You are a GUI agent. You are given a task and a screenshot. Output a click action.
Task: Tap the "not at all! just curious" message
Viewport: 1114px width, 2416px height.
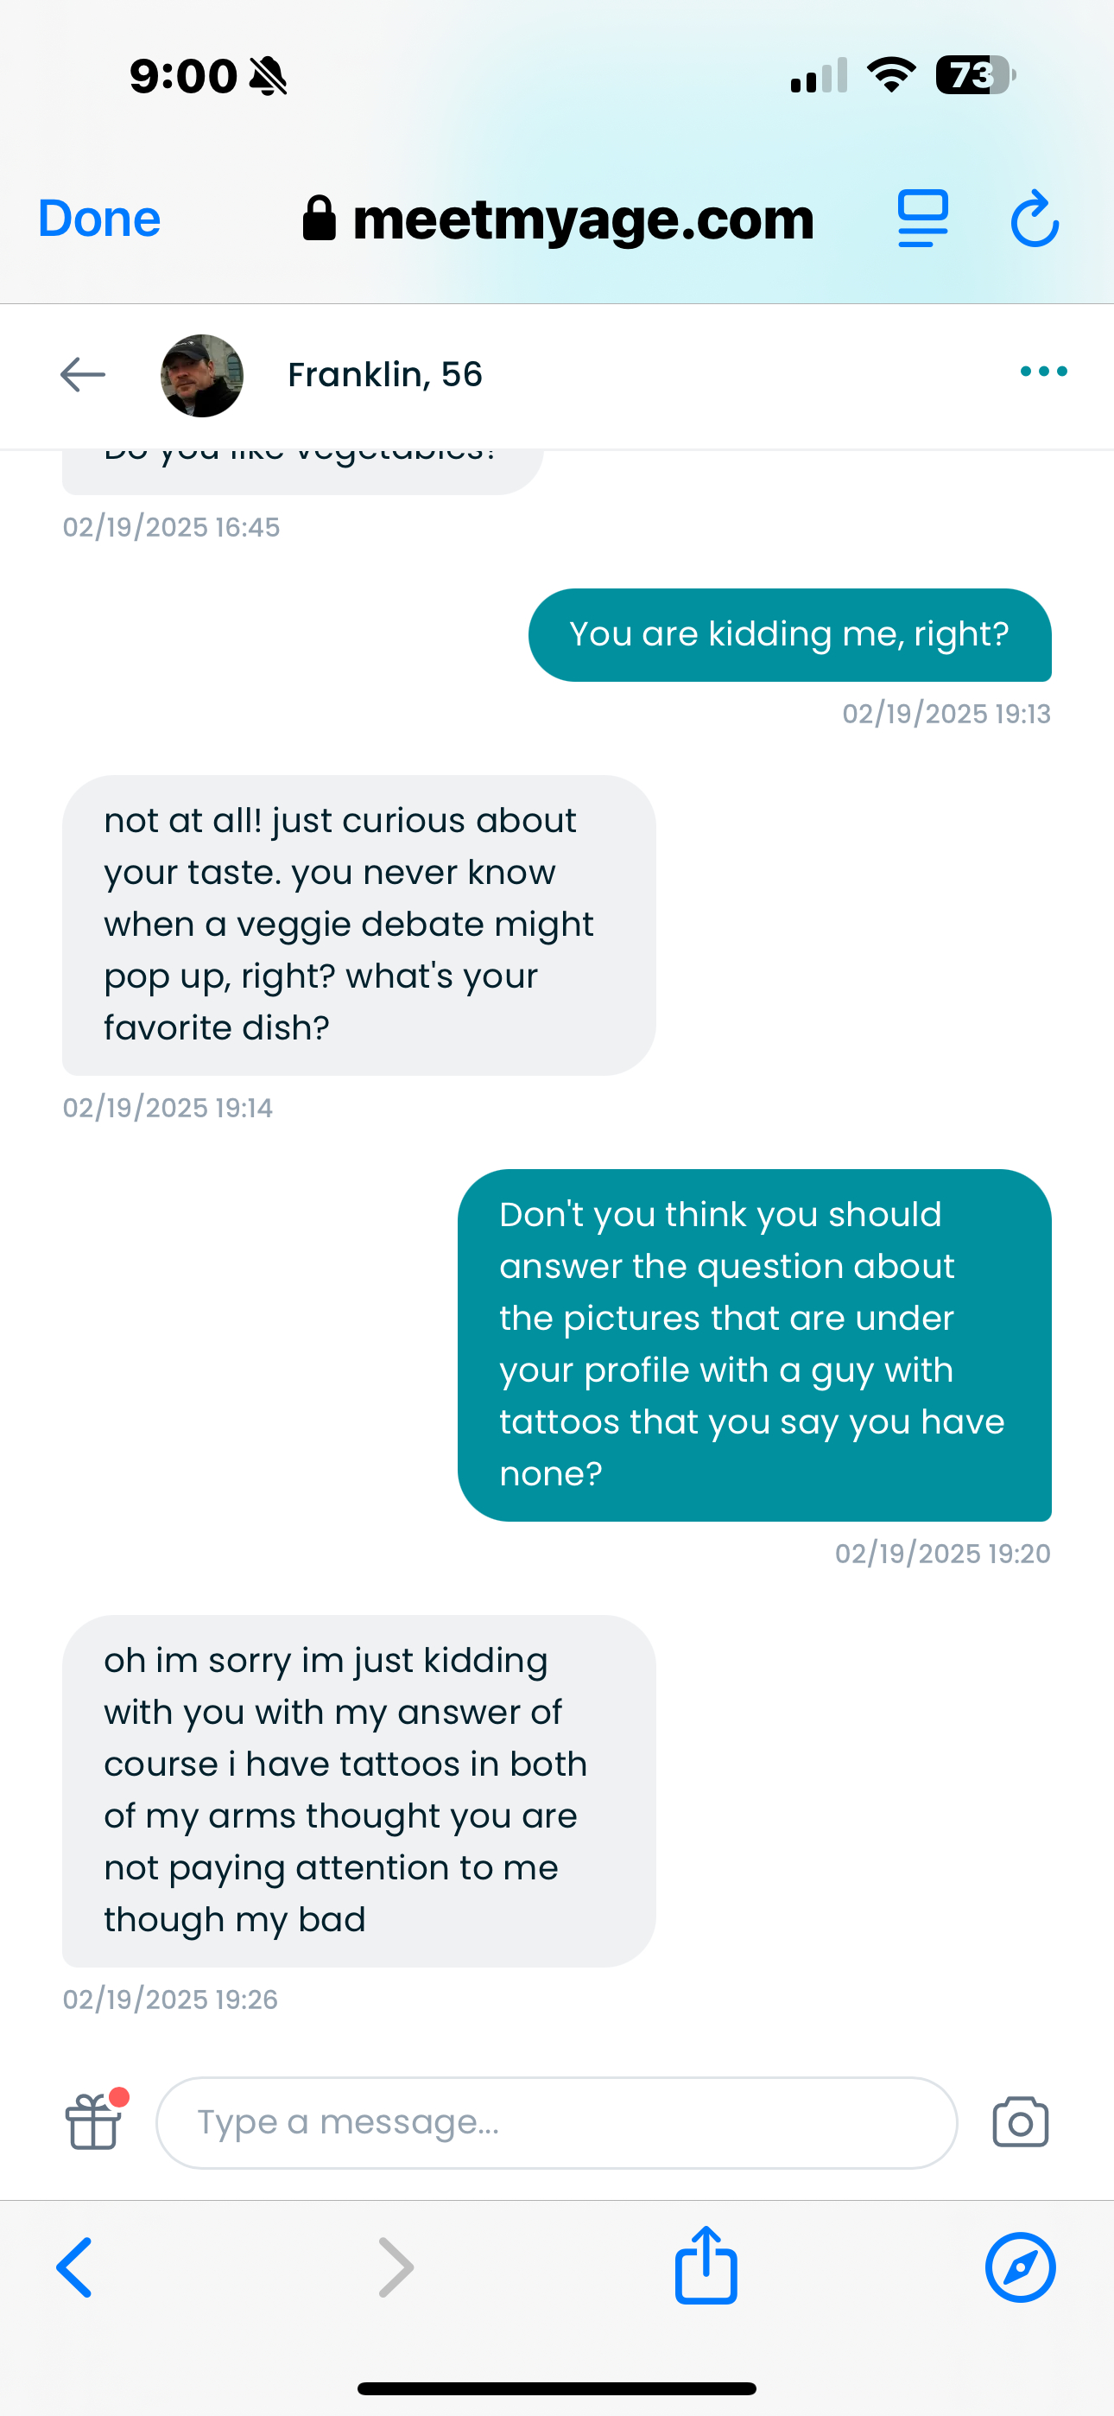(x=358, y=925)
